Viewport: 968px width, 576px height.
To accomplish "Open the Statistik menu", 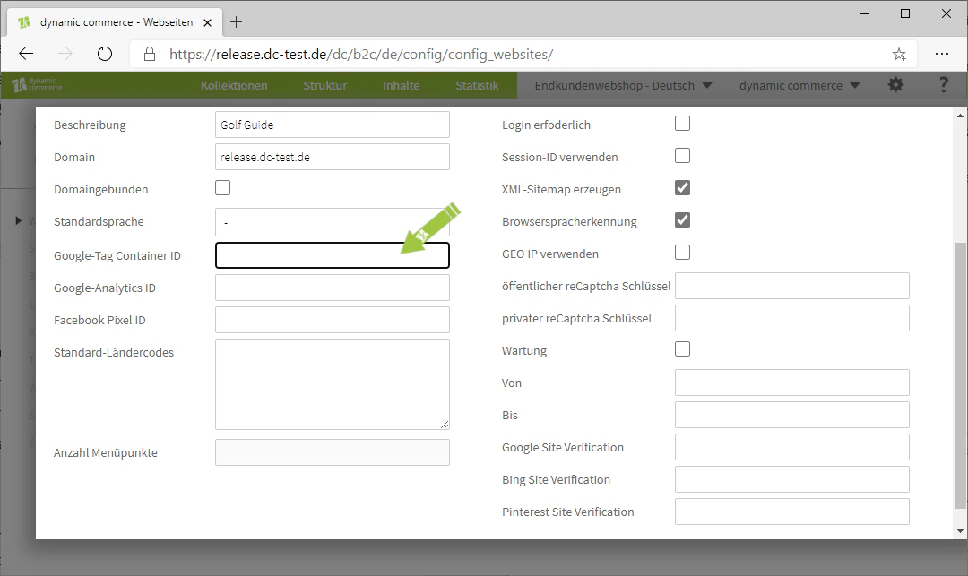I will (x=477, y=85).
